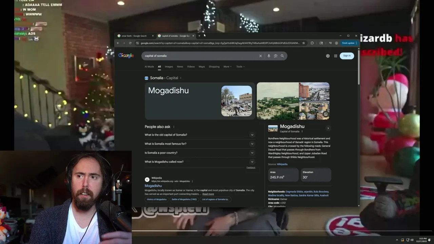
Task: Click the Read more link
Action: 208,194
